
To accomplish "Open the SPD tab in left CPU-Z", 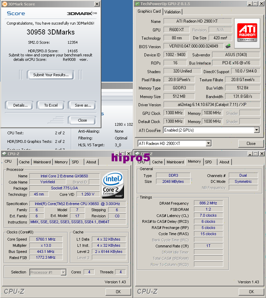I will coord(75,162).
